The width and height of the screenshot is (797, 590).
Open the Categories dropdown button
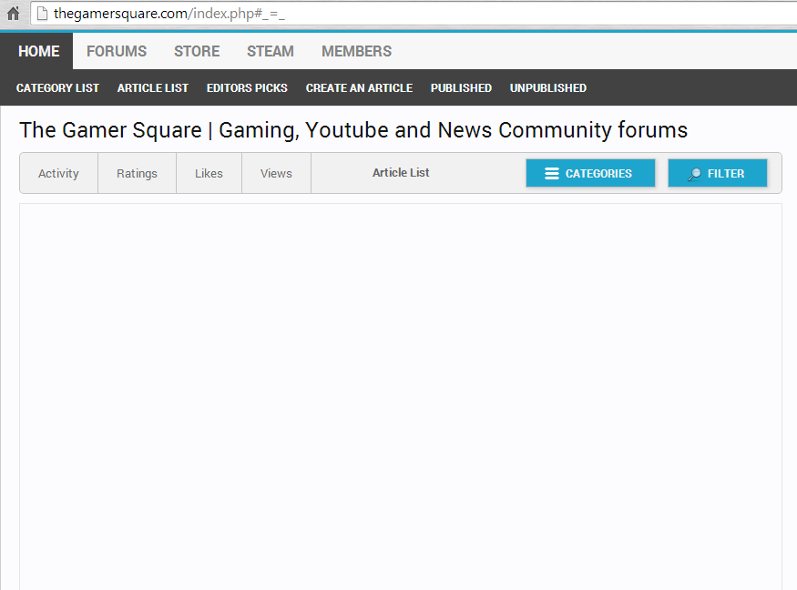pyautogui.click(x=590, y=173)
